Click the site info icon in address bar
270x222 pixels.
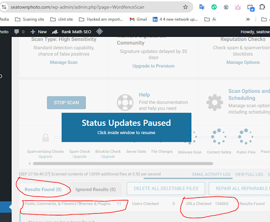click(x=4, y=7)
